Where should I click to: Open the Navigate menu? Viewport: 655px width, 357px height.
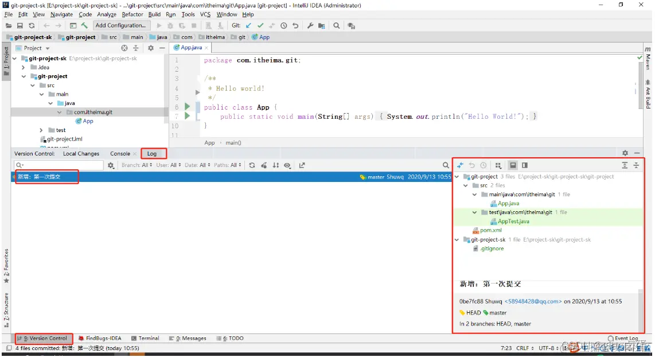61,14
